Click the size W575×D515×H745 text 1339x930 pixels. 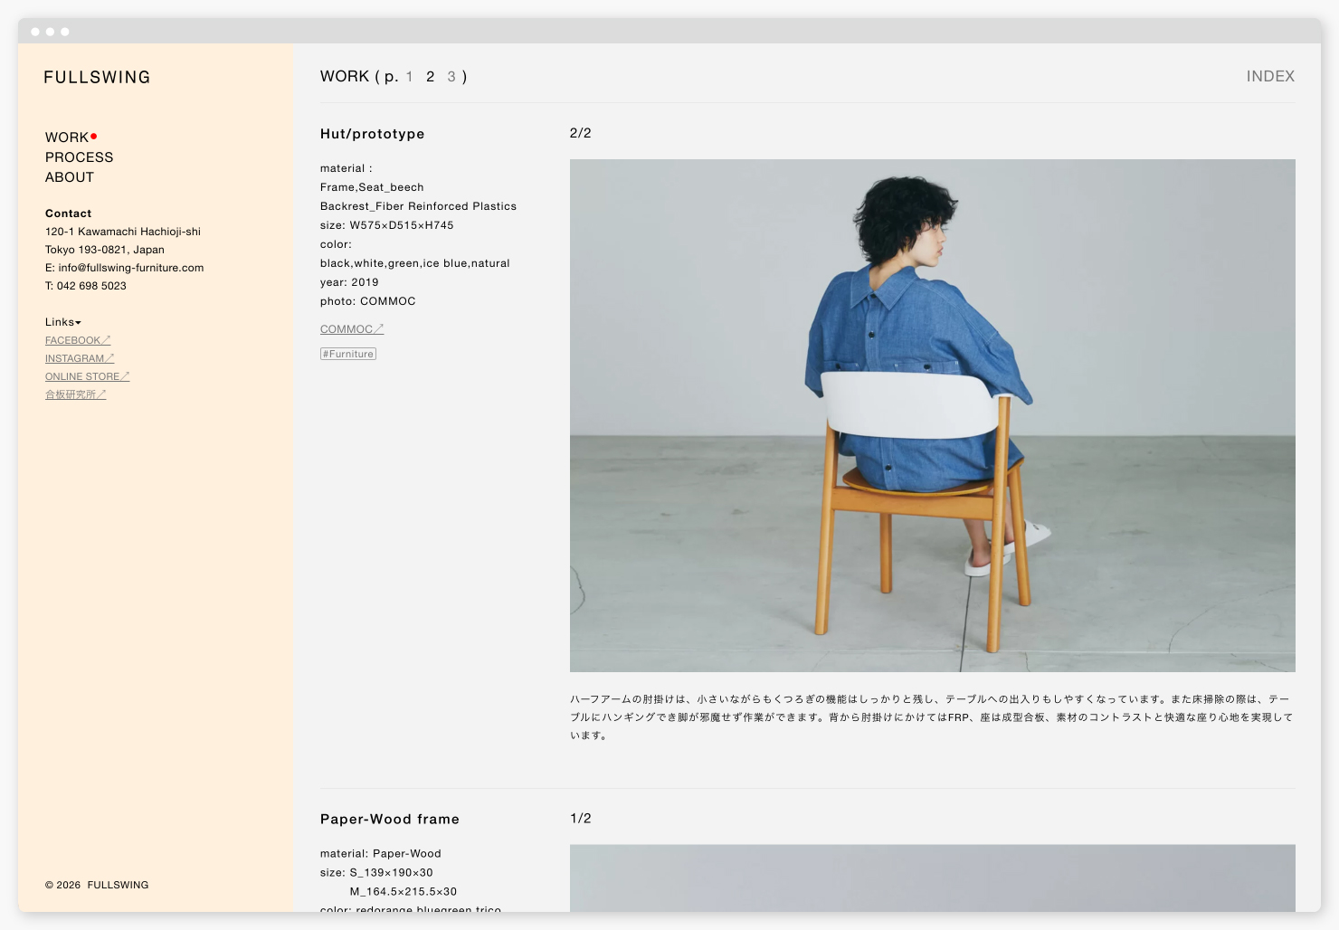click(387, 225)
